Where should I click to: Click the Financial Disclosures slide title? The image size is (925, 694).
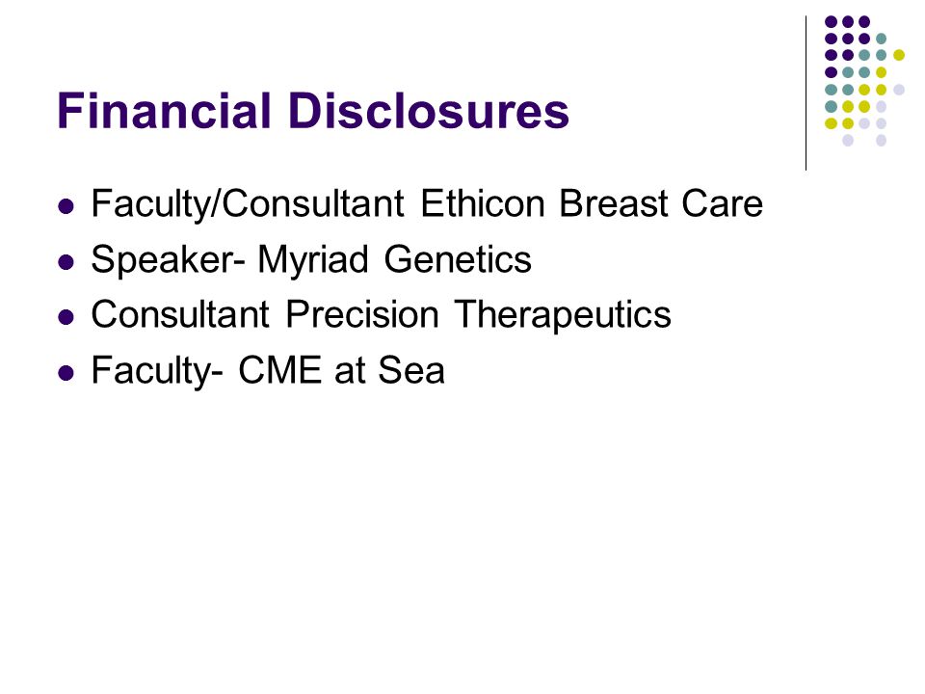click(312, 110)
